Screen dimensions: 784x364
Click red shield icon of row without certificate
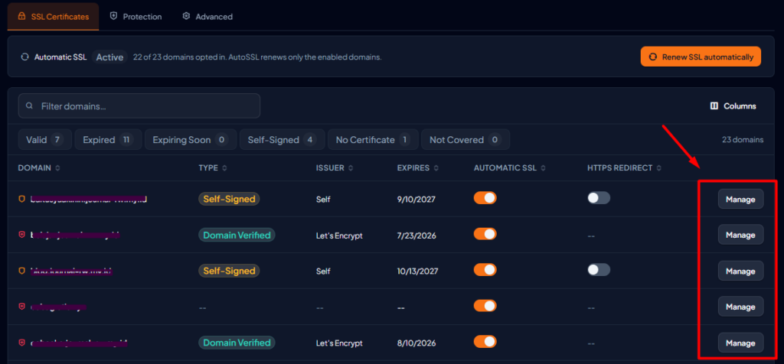point(21,306)
